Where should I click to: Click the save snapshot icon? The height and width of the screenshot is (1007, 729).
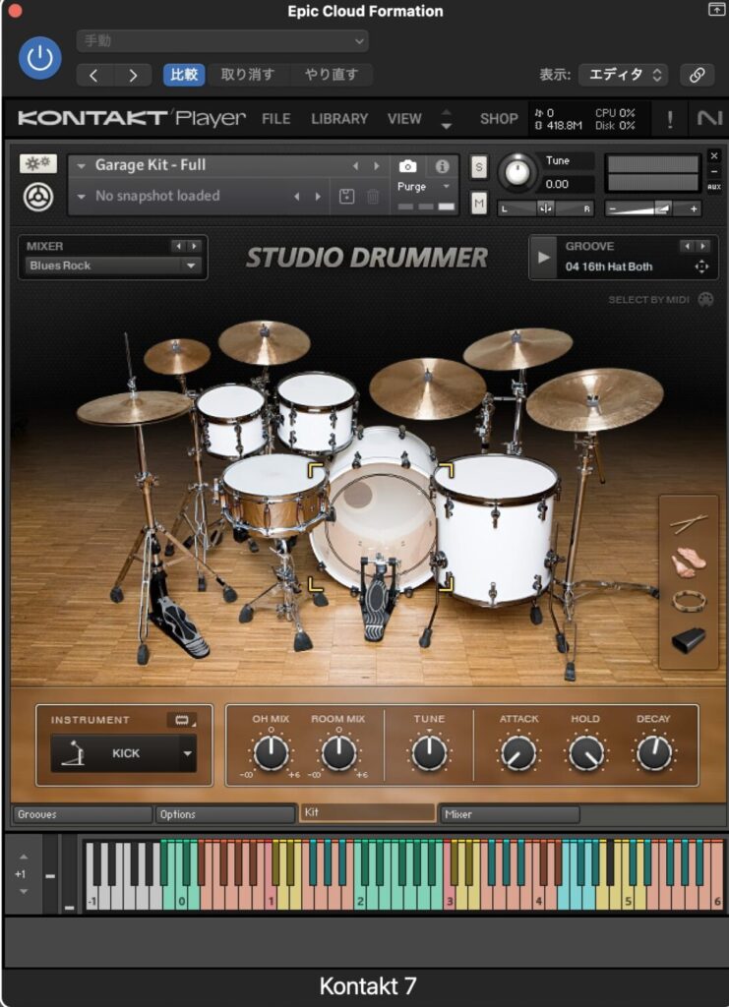tap(346, 197)
